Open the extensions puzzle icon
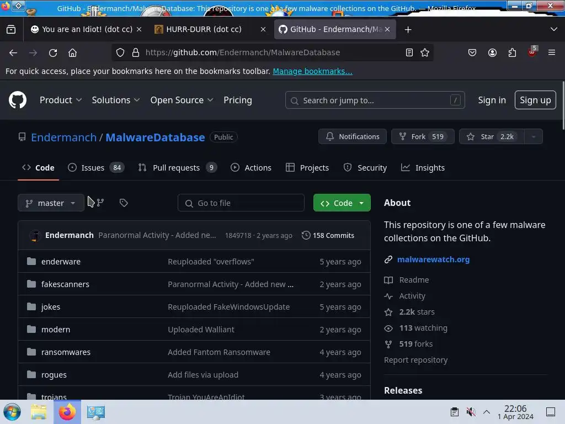 [512, 52]
